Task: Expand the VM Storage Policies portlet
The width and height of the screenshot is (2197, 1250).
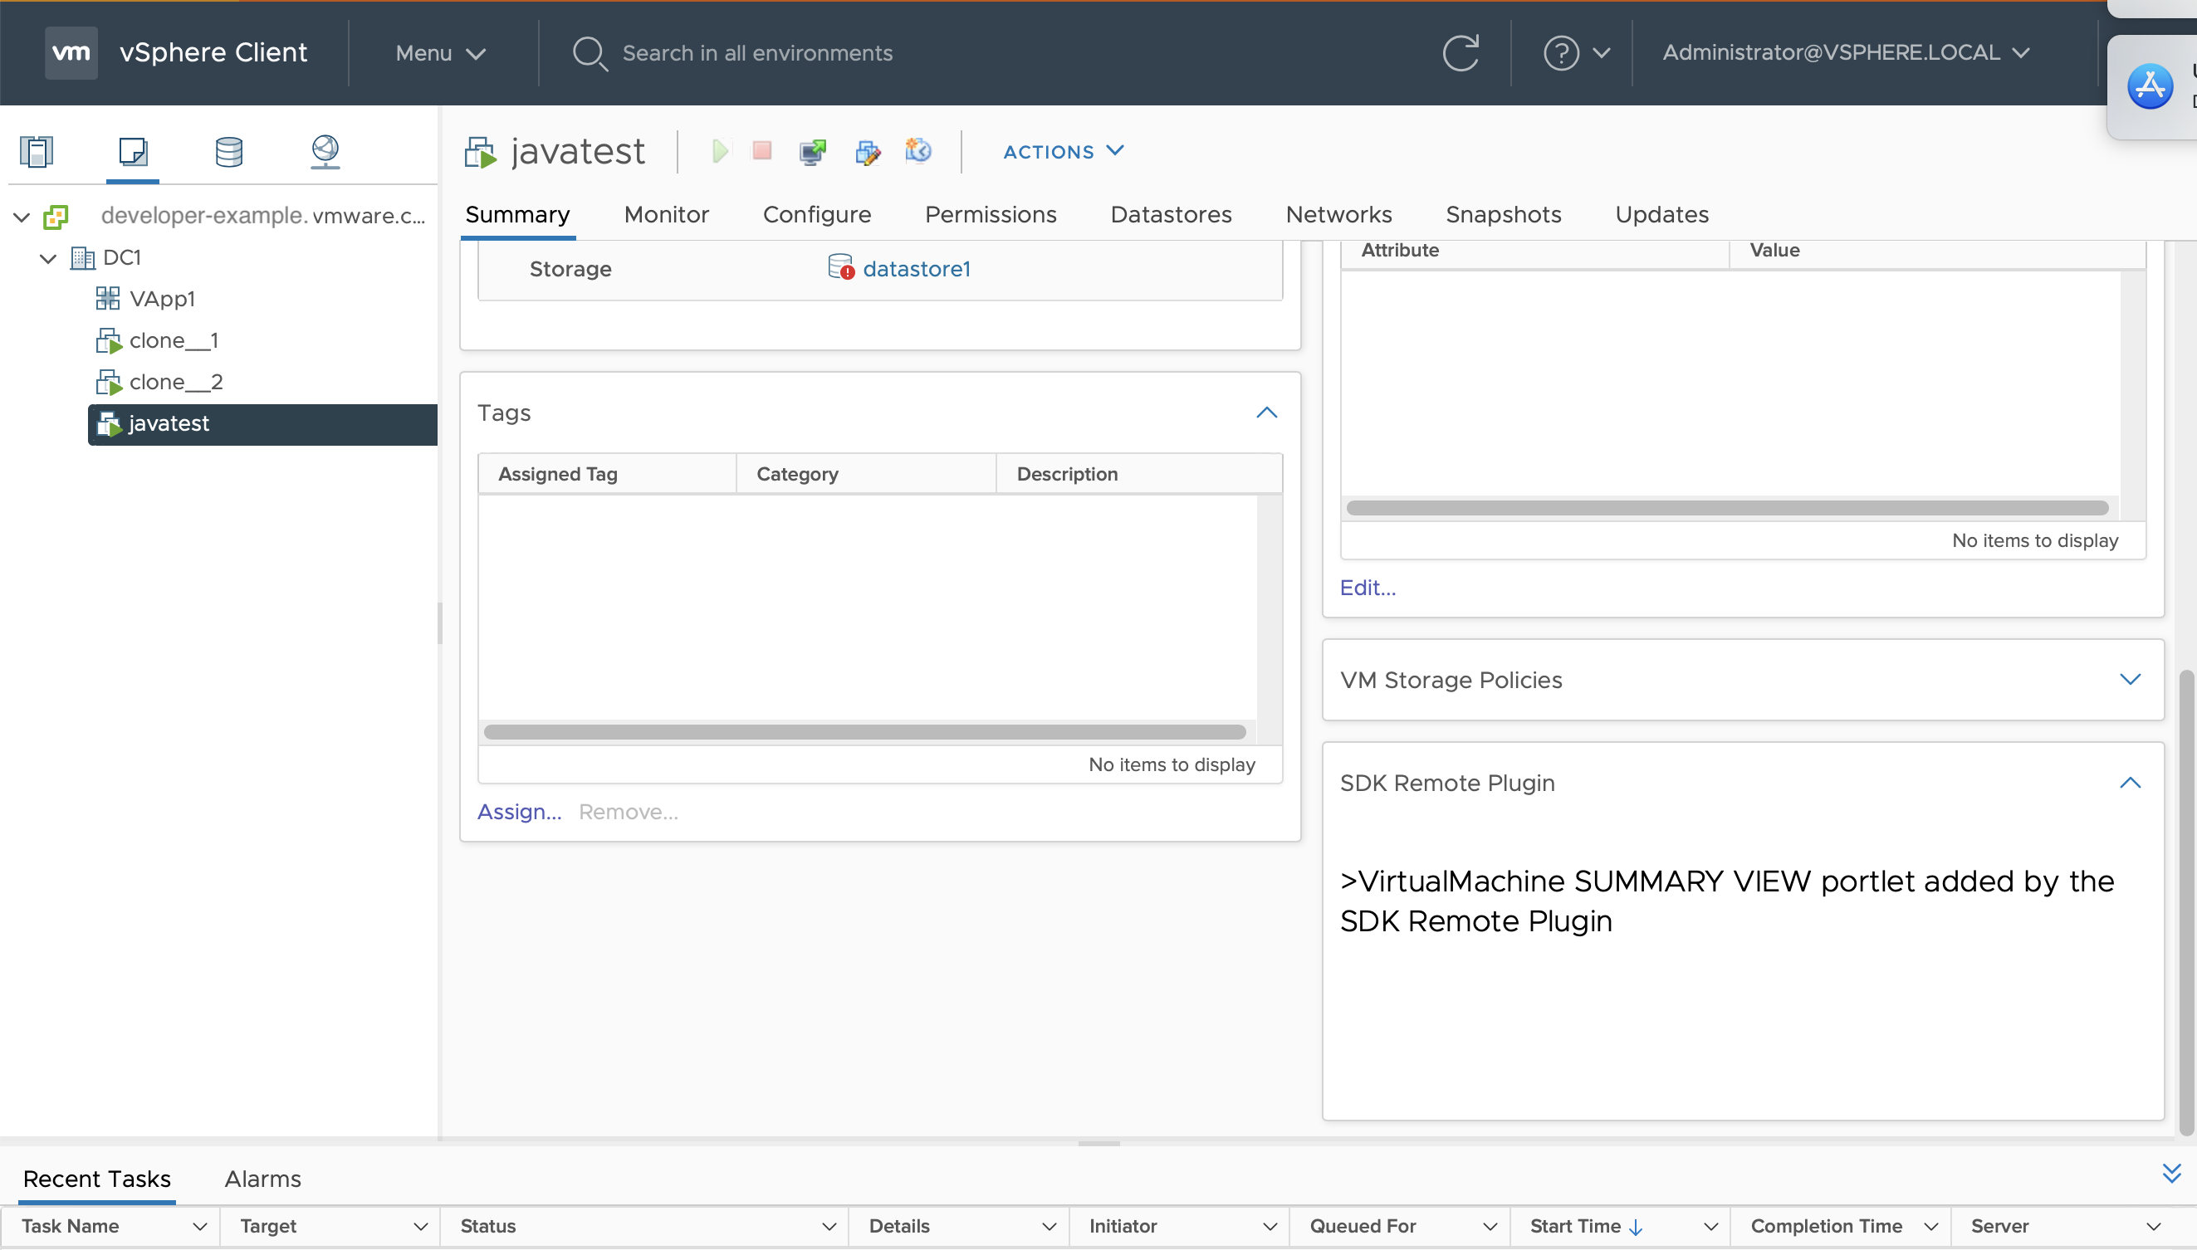Action: coord(2130,679)
